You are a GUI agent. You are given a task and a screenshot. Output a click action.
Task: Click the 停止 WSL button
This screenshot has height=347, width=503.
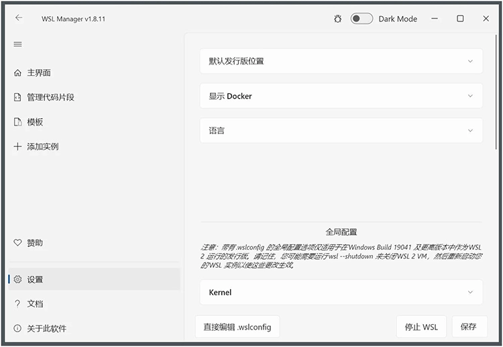coord(421,327)
